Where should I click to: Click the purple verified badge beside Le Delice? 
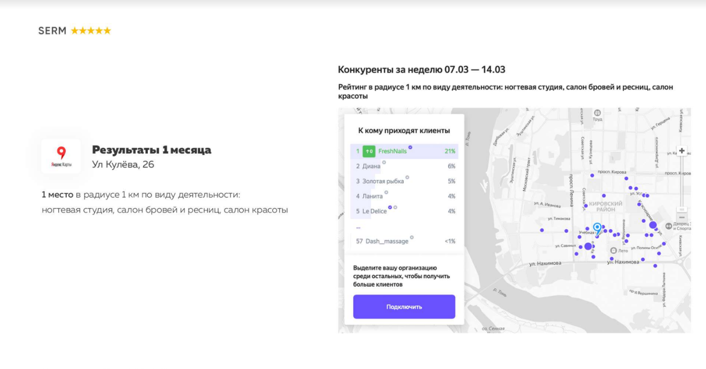click(x=390, y=207)
